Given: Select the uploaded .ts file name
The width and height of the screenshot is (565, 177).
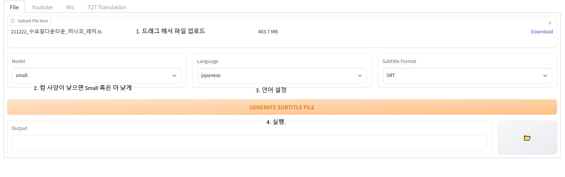Looking at the screenshot, I should [56, 31].
